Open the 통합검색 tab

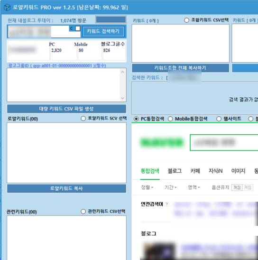150,171
